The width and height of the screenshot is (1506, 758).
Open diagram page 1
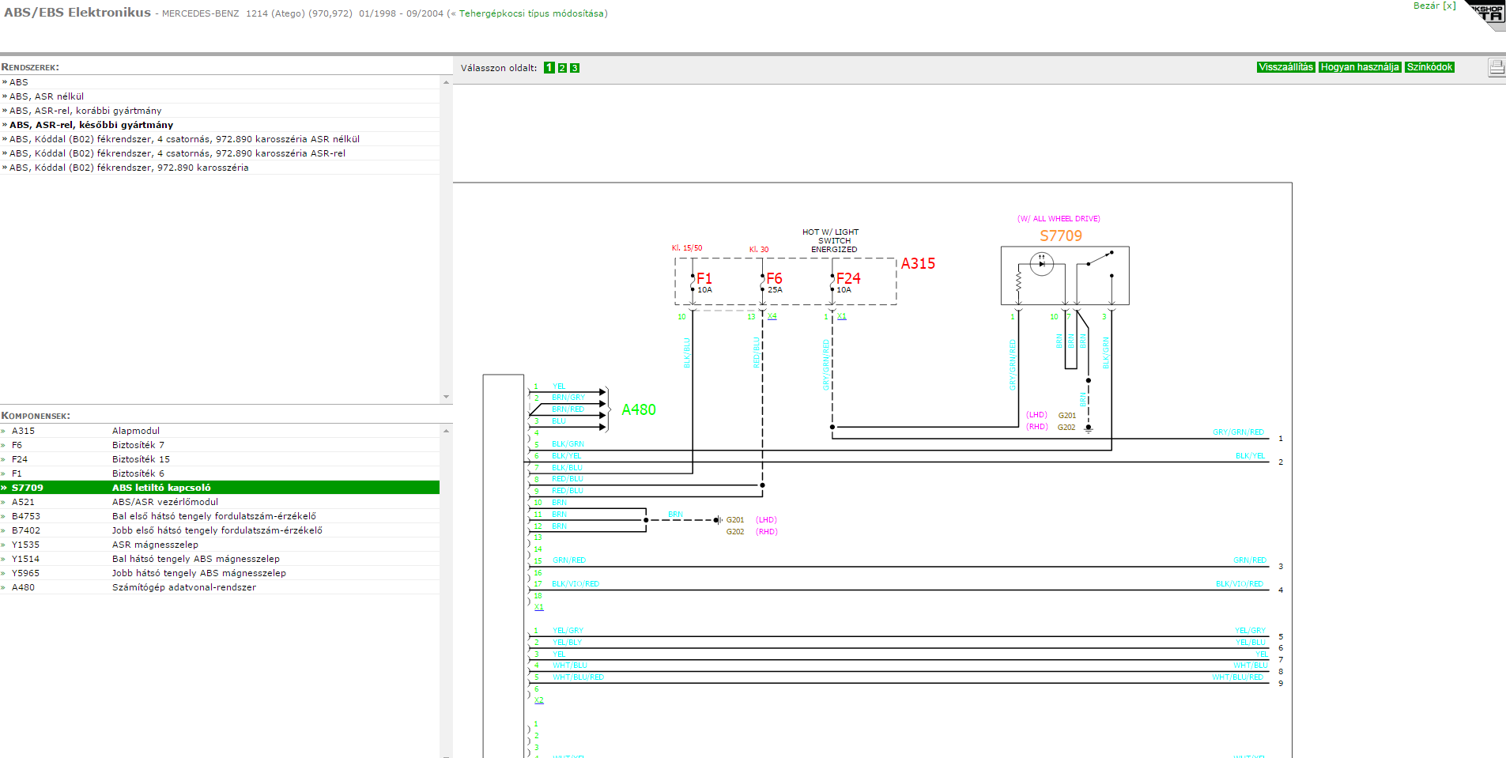549,68
